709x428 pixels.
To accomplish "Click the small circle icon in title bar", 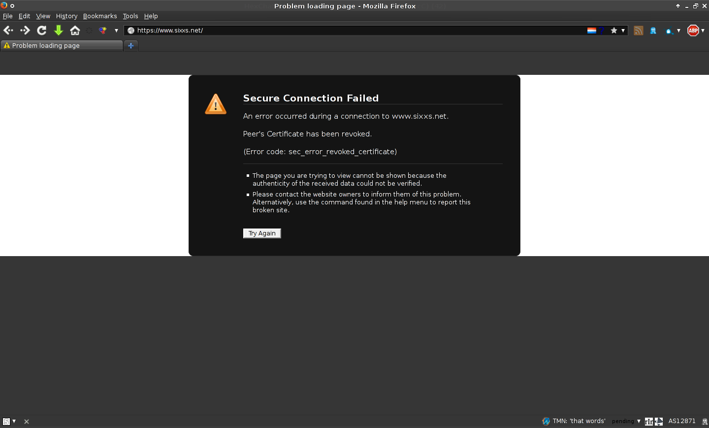I will click(x=12, y=6).
